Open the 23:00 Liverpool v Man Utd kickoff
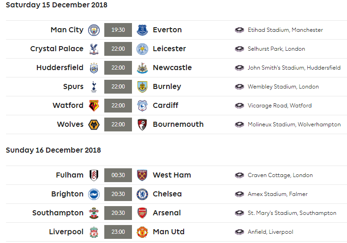The width and height of the screenshot is (347, 243). click(118, 232)
